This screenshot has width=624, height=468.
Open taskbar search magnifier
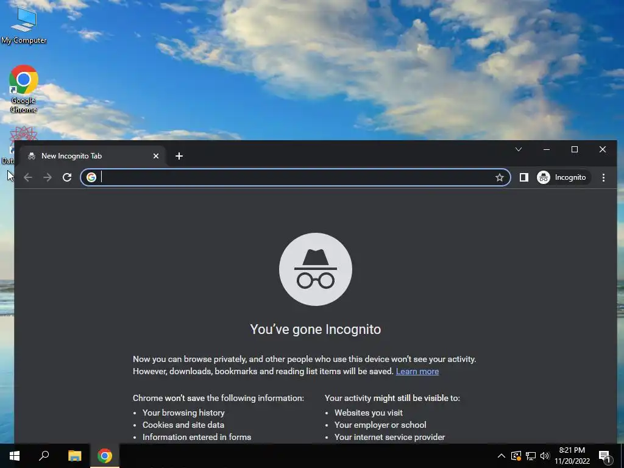click(x=44, y=456)
